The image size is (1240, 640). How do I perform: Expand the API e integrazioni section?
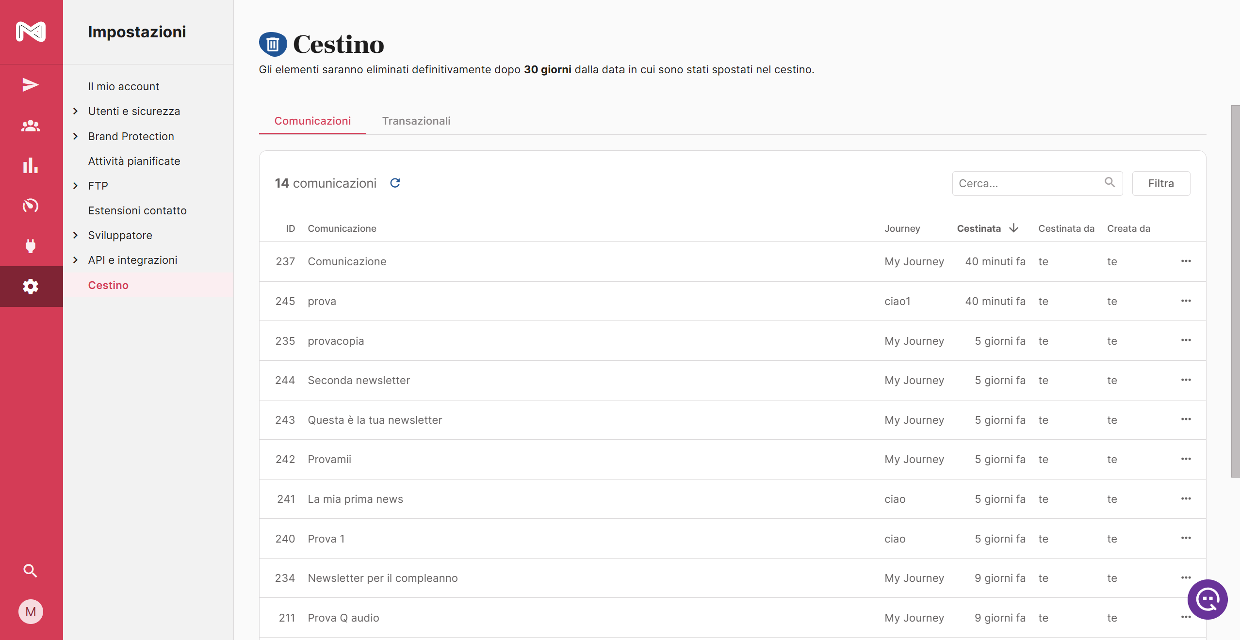click(x=76, y=260)
